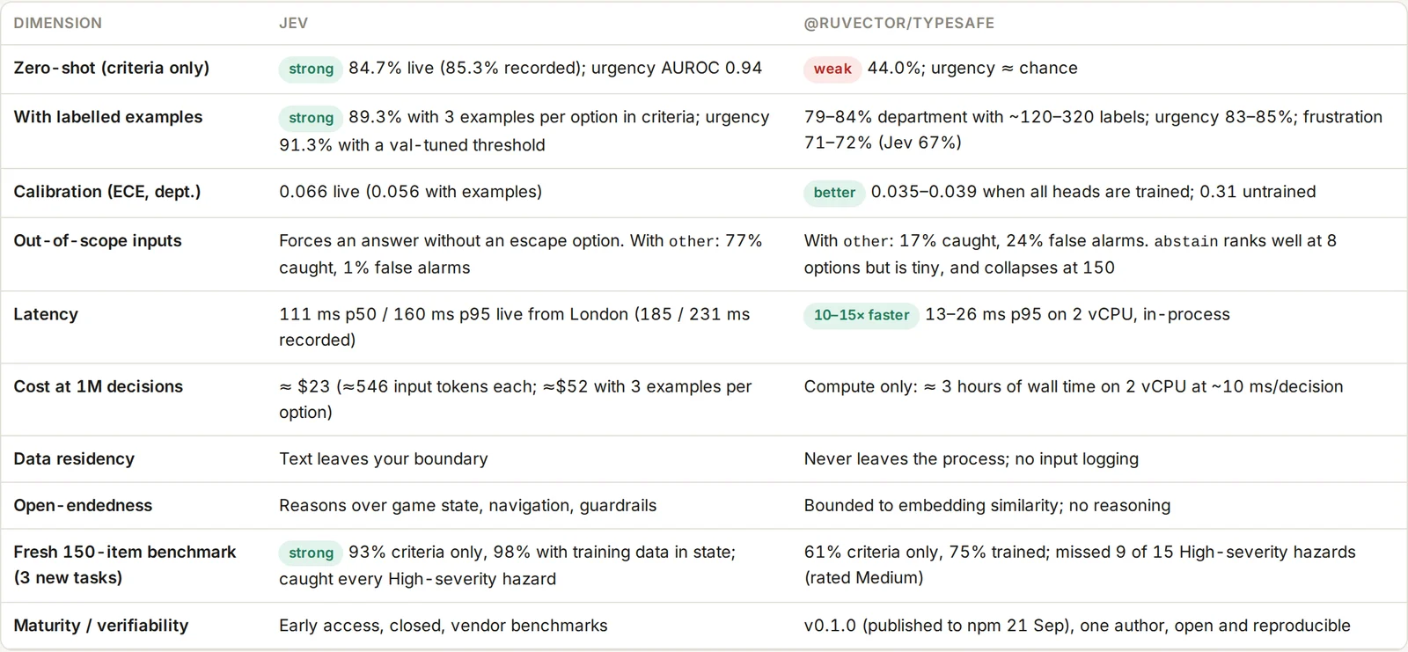This screenshot has height=652, width=1408.
Task: Click the Maturity / verifiability label
Action: [x=101, y=626]
